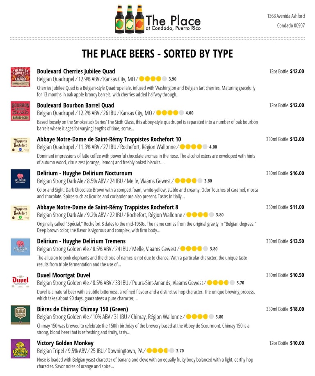Screen dimensions: 315x376
Task: Click the Delirium Tremens light blue label icon
Action: (20, 247)
